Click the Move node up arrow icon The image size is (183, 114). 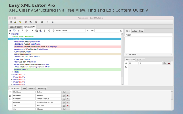49,31
